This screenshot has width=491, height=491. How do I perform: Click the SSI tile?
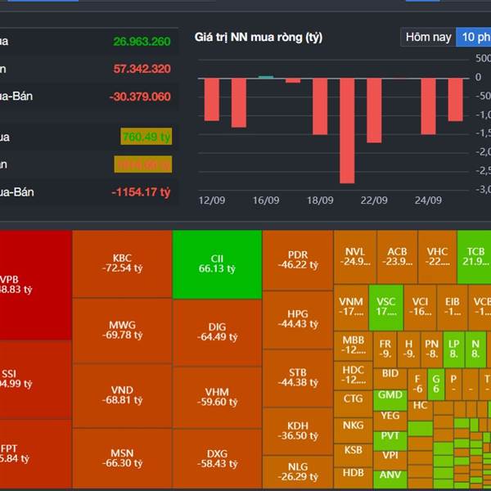tap(36, 380)
